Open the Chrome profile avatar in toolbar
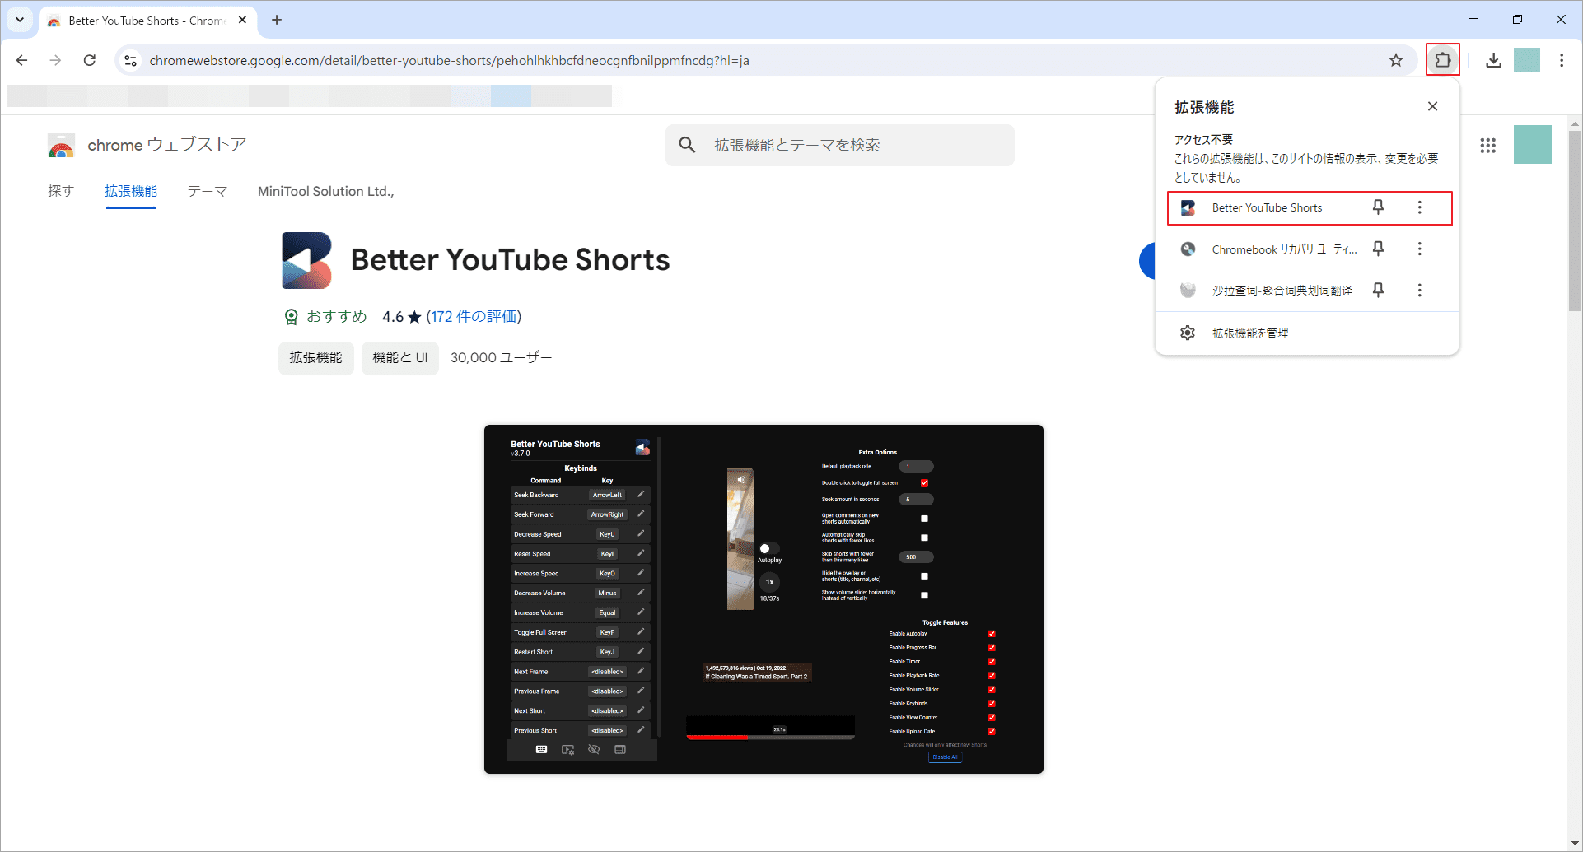This screenshot has height=852, width=1583. tap(1526, 60)
